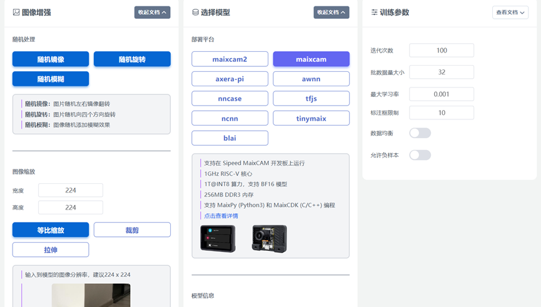Viewport: 541px width, 307px height.
Task: Click the 随机旋转 description line
Action: tap(70, 114)
